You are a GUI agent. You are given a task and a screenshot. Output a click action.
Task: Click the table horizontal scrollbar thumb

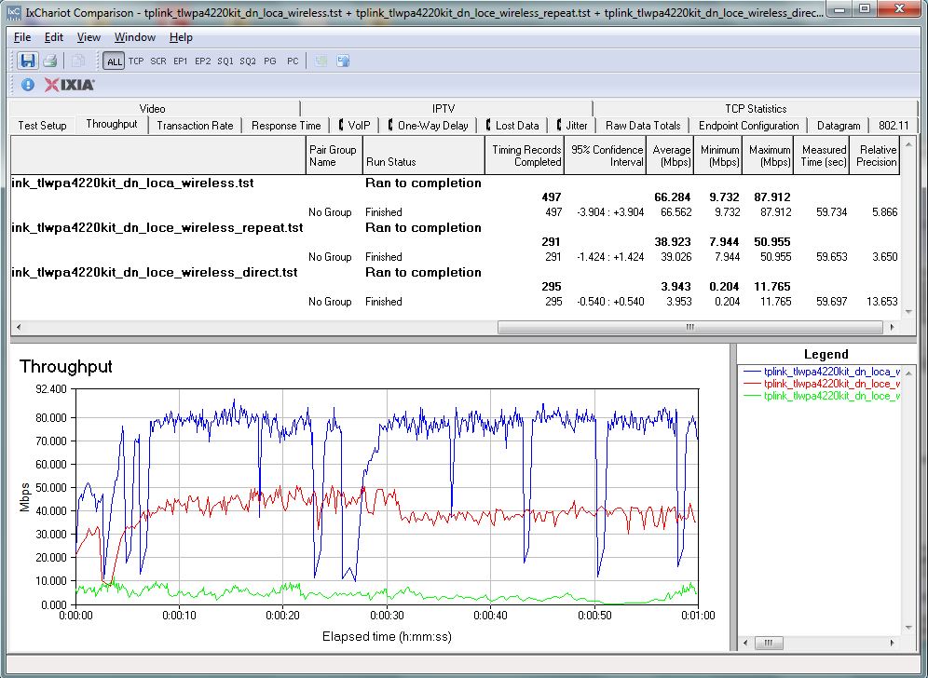coord(689,327)
